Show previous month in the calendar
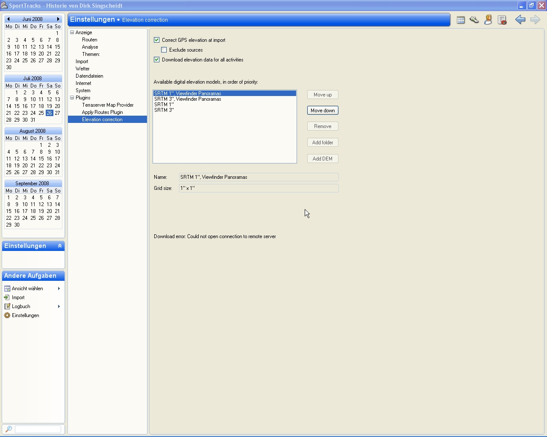 pos(8,19)
